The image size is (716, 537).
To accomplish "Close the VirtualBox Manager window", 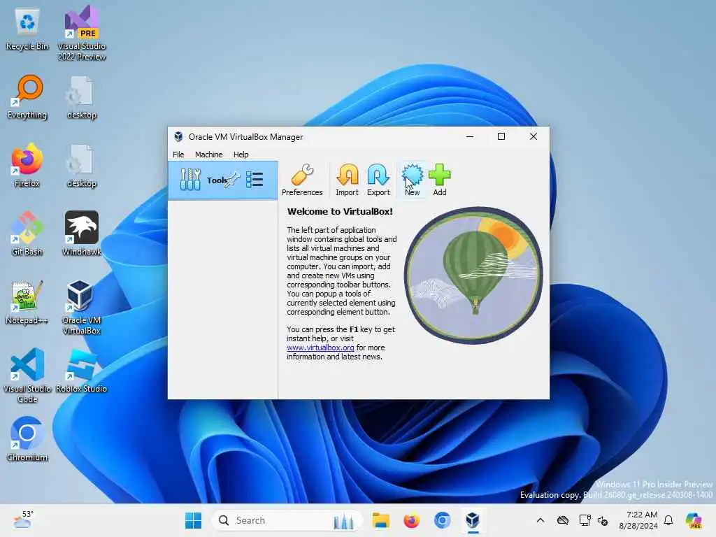I will [x=533, y=136].
